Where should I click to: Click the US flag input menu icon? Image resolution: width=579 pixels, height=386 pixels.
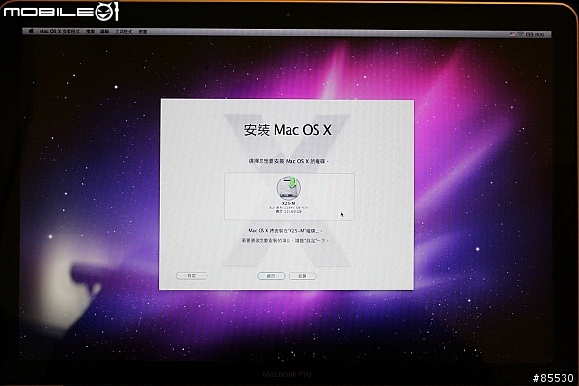(x=512, y=34)
